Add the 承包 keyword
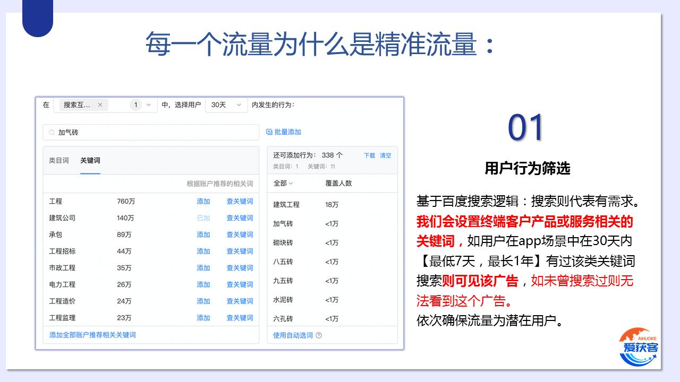The image size is (680, 382). point(203,235)
